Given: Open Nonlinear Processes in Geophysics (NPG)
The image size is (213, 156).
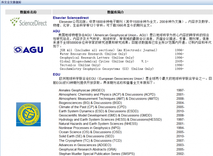Looking at the screenshot, I should (89, 128).
